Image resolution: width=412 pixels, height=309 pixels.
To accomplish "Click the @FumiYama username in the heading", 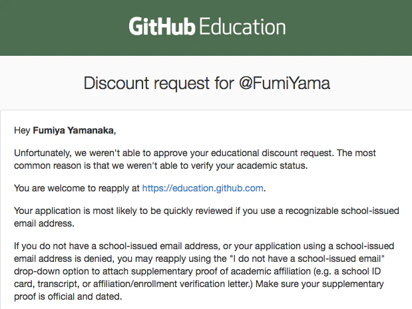I will (284, 83).
